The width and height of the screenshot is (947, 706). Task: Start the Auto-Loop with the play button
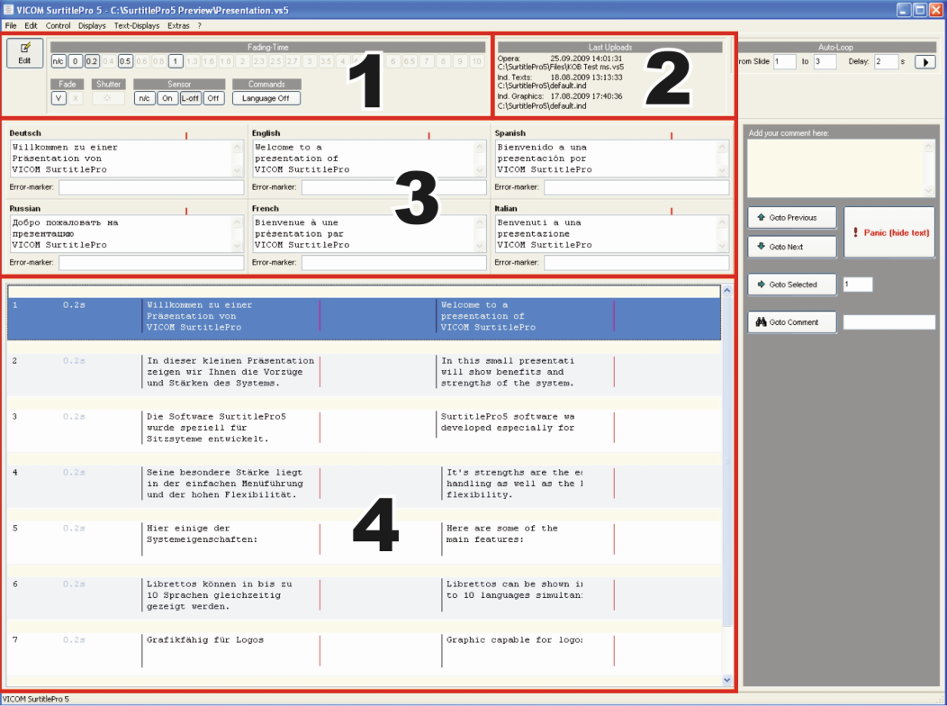click(x=924, y=61)
